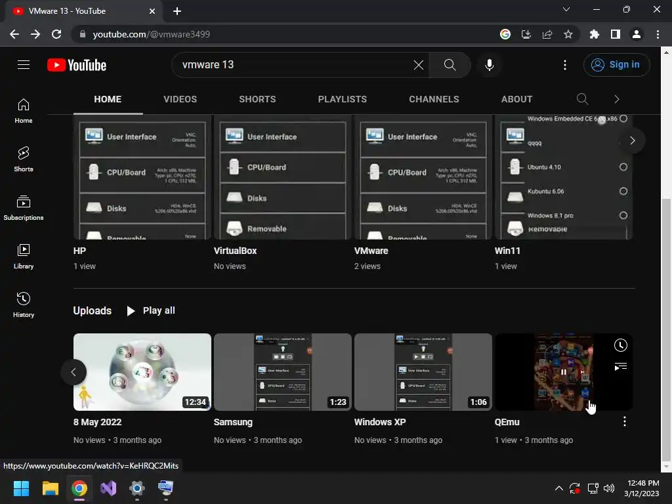Switch to the PLAYLISTS tab
The image size is (672, 504).
pos(342,100)
